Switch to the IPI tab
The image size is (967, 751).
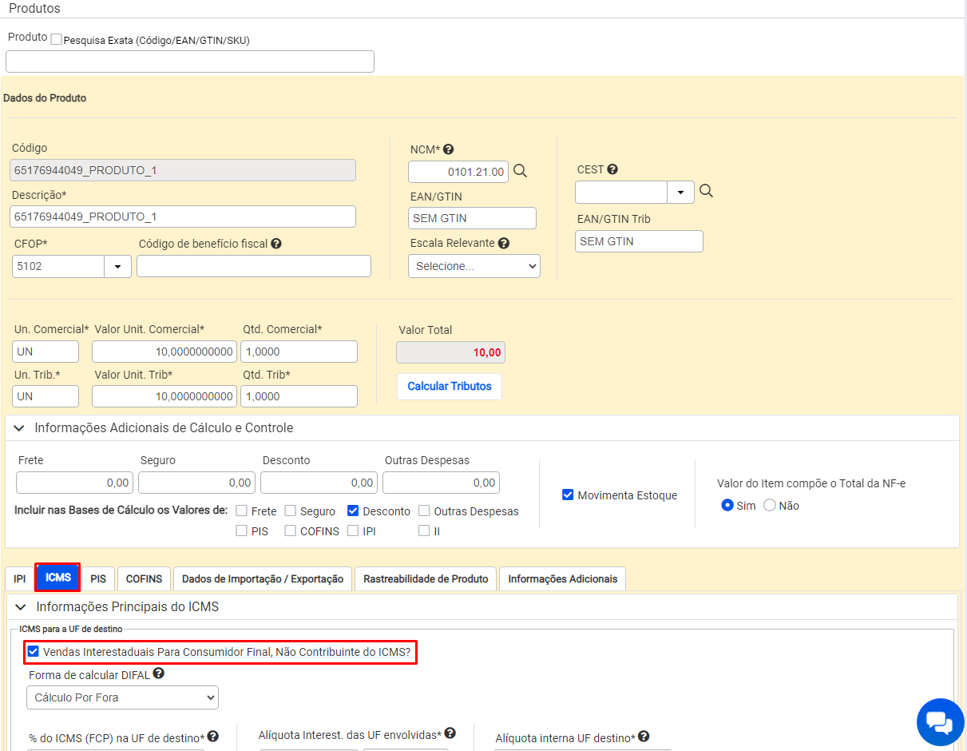point(20,578)
